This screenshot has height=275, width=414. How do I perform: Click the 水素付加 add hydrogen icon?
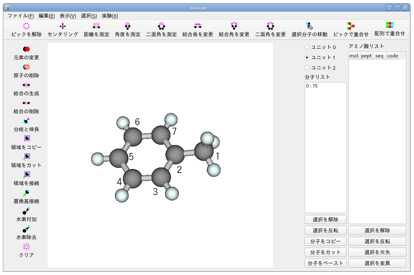click(26, 211)
